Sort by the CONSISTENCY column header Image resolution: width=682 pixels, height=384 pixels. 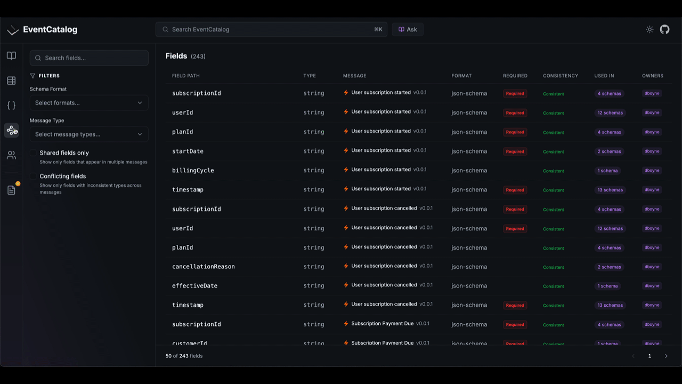[561, 76]
